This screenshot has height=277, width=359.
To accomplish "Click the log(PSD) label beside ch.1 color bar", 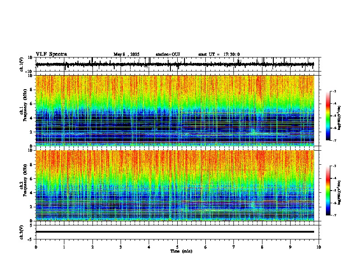I will [x=339, y=118].
